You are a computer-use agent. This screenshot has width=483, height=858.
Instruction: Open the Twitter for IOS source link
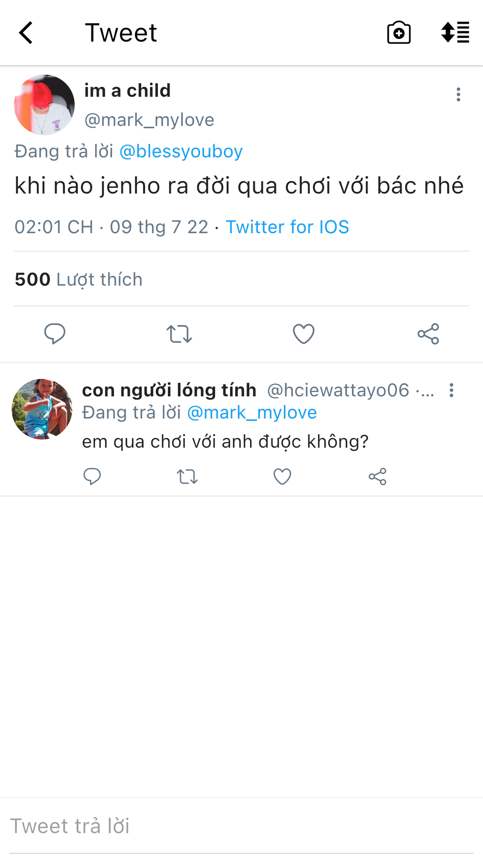[x=287, y=227]
